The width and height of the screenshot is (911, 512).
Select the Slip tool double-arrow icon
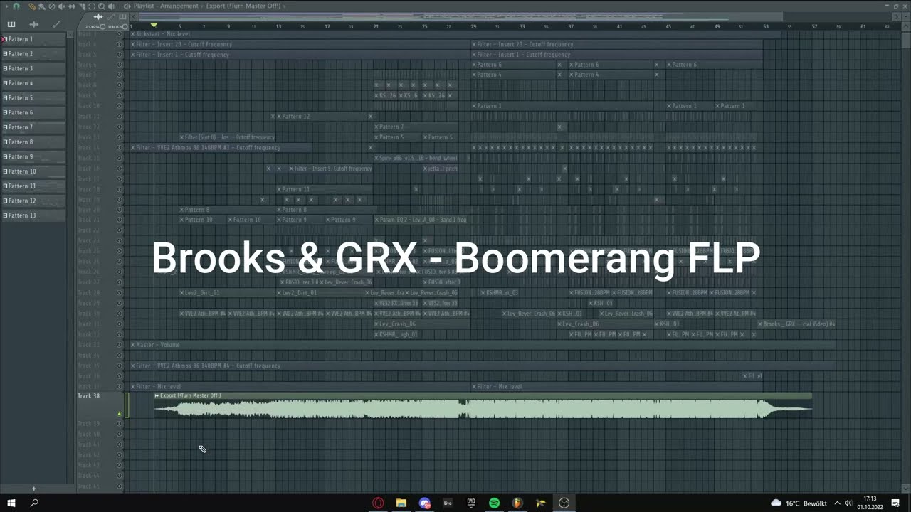[x=72, y=6]
